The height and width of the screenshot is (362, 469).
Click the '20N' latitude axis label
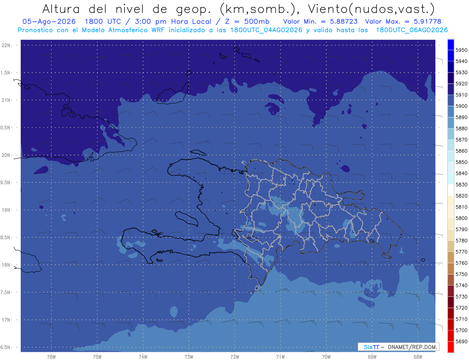pos(6,155)
